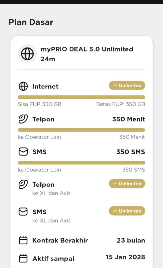Expand the myPRIO DEAL 5.0 Unlimited card
The image size is (163, 268).
[87, 54]
